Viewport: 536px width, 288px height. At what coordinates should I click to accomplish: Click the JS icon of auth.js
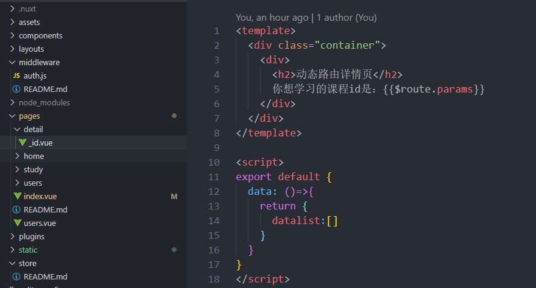pos(16,76)
